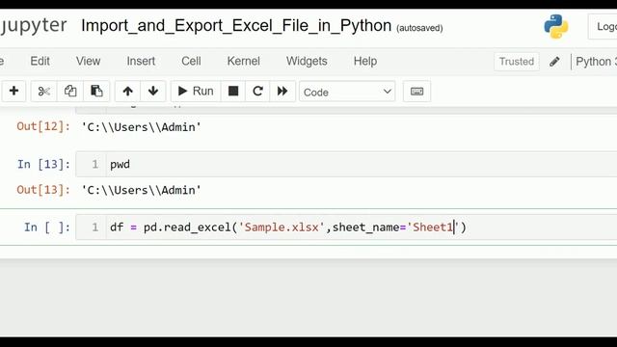Run the current cell
The image size is (617, 347).
point(196,92)
